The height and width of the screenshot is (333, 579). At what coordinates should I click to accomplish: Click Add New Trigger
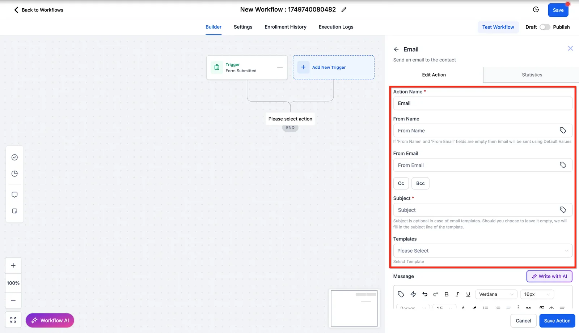click(333, 67)
